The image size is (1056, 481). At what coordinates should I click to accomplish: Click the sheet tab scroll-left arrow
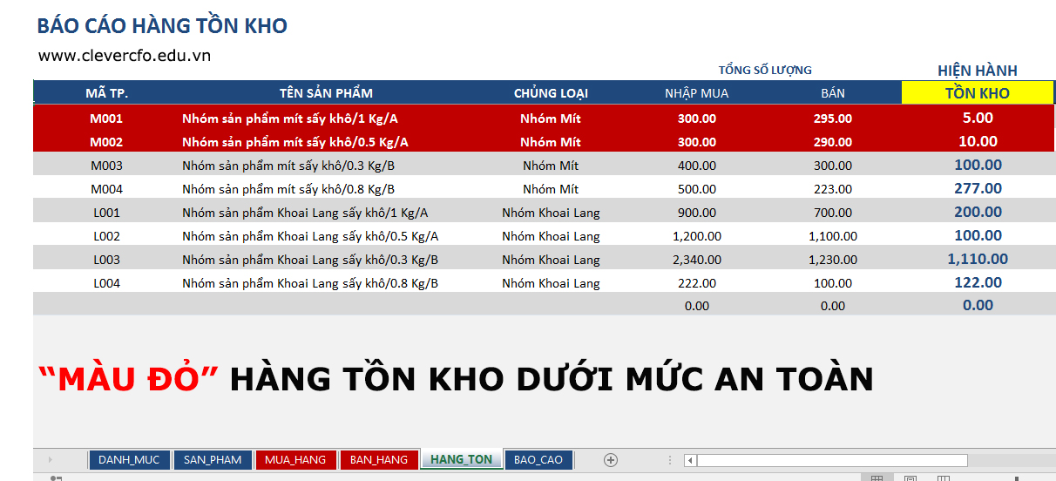click(x=51, y=460)
